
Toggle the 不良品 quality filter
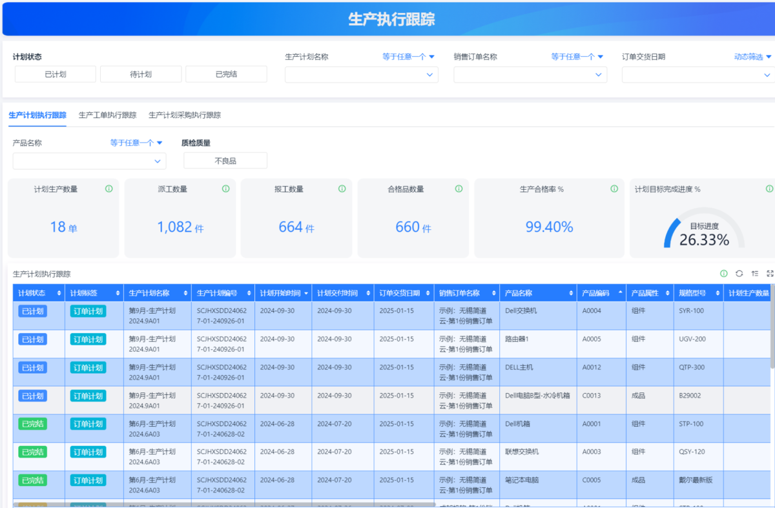225,161
